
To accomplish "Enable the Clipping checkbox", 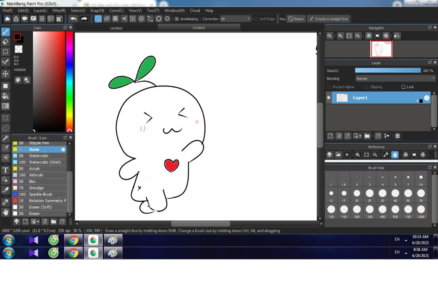I will click(x=367, y=87).
